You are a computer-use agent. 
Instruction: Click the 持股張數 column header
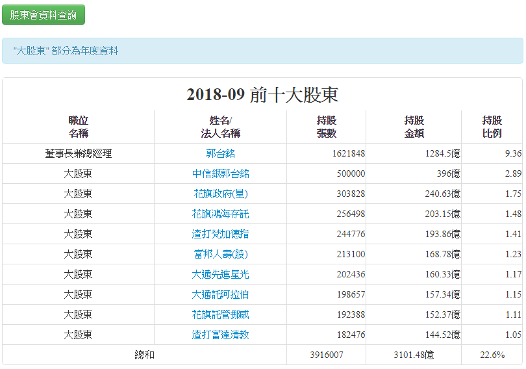[327, 127]
